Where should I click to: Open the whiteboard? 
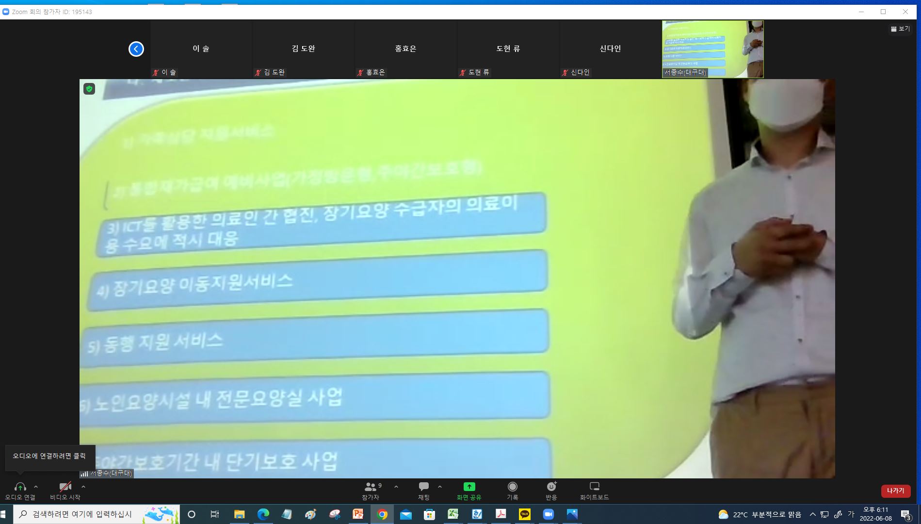594,490
